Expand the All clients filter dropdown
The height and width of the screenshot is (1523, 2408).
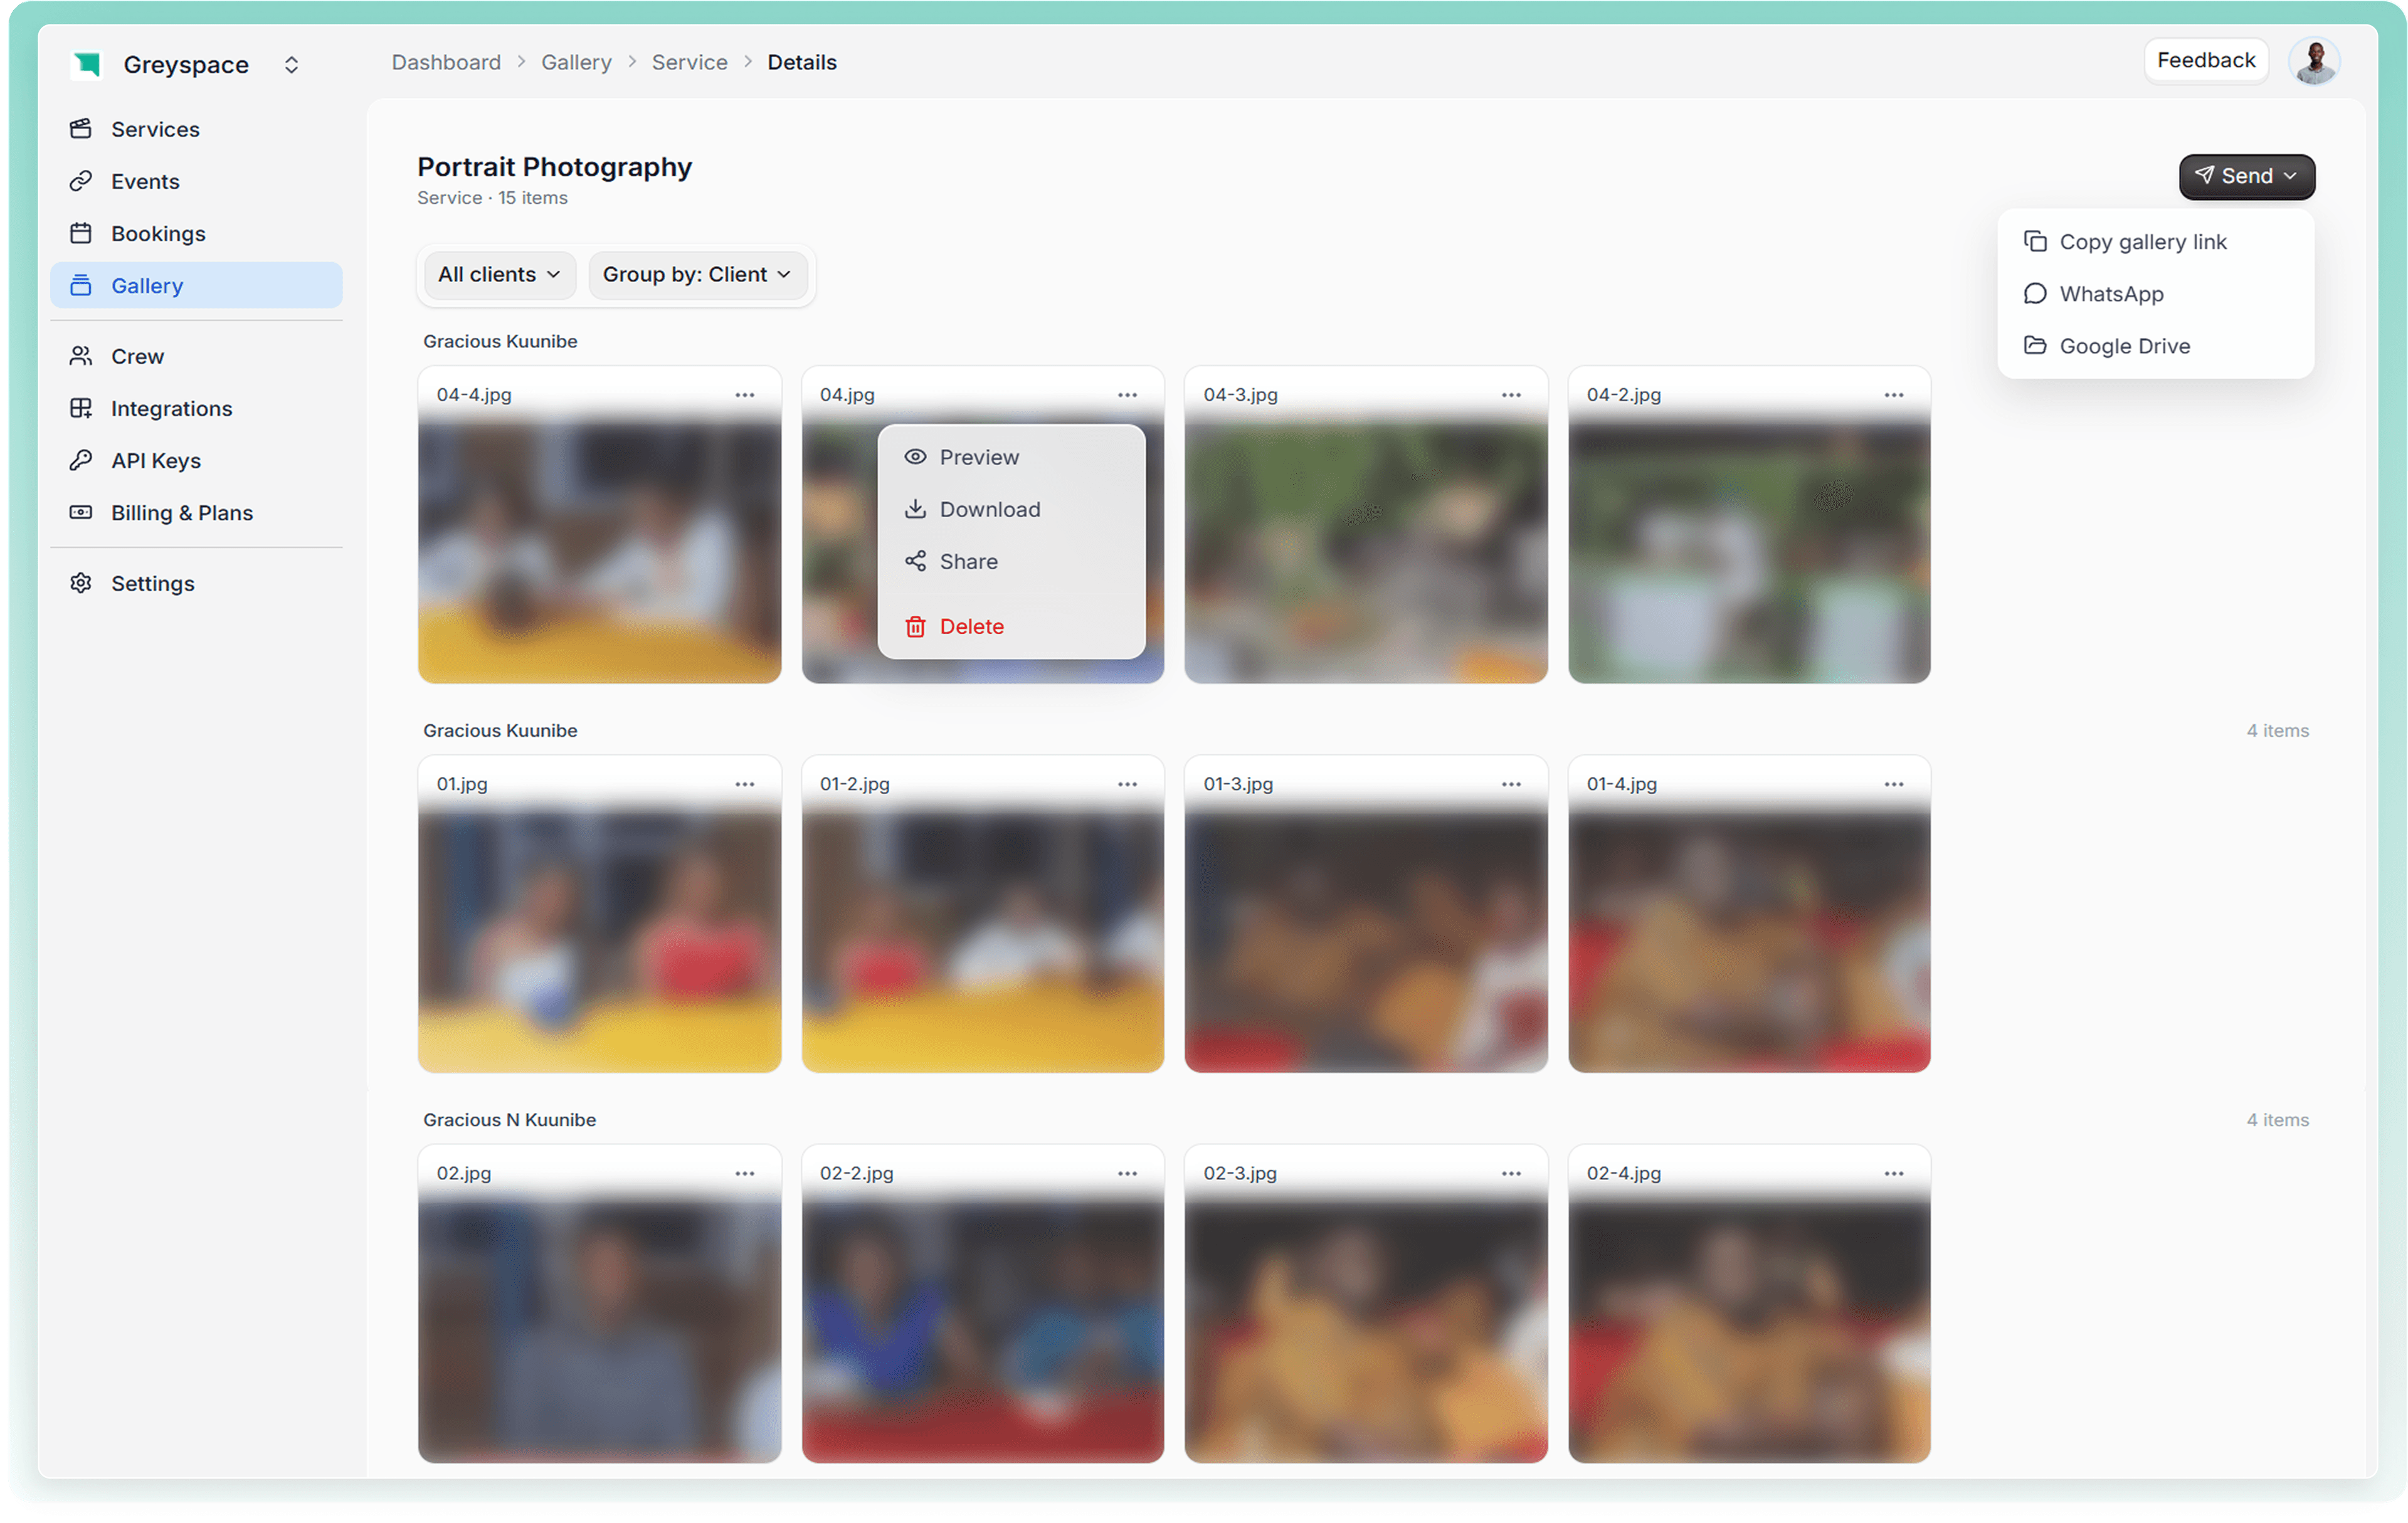(498, 274)
